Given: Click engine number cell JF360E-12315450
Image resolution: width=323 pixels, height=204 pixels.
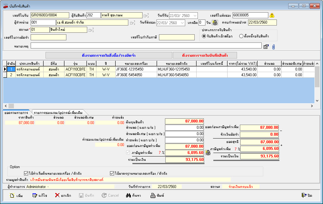Looking at the screenshot, I should click(136, 69).
